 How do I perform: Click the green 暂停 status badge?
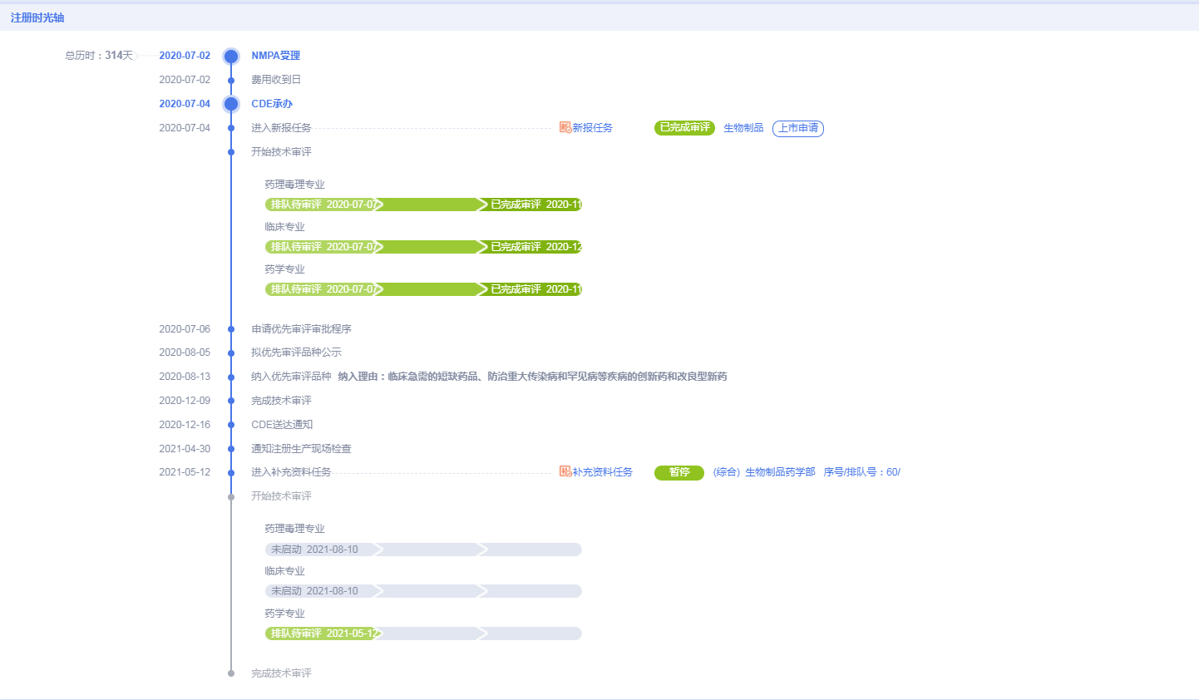point(679,471)
